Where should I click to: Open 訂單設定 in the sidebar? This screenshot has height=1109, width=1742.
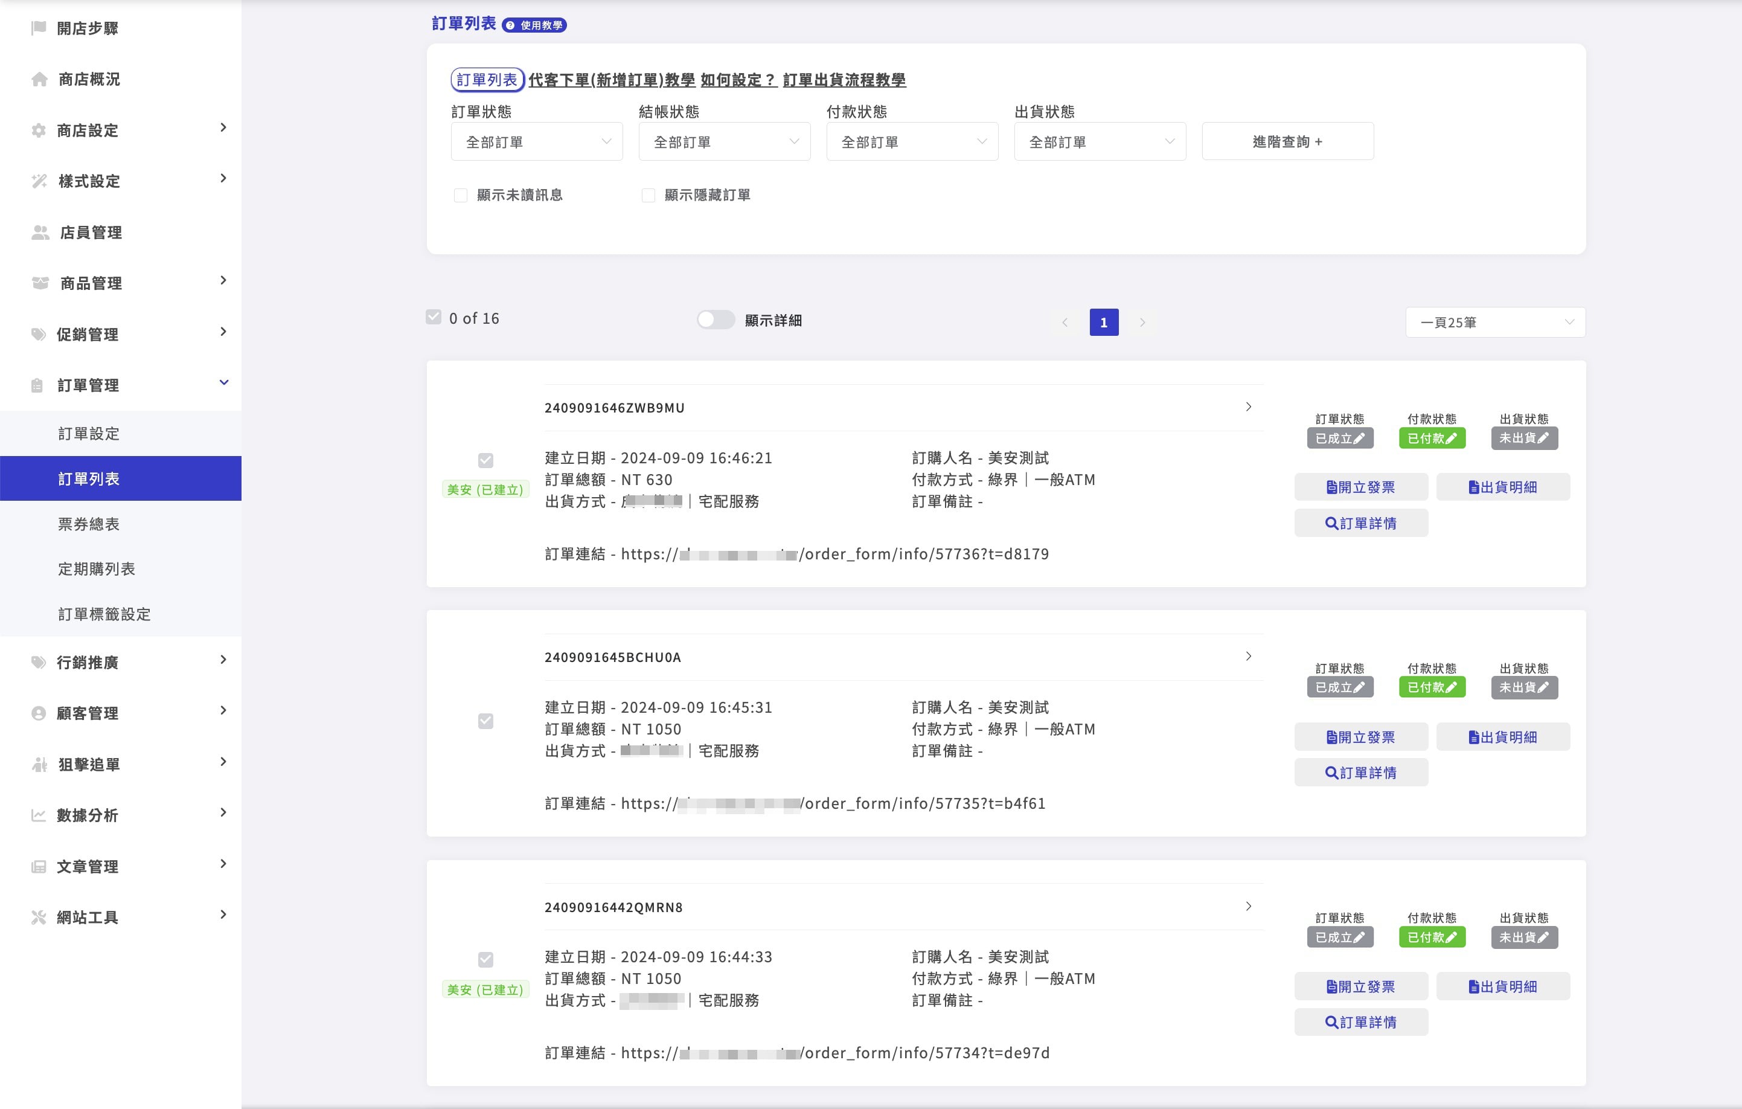click(x=121, y=434)
